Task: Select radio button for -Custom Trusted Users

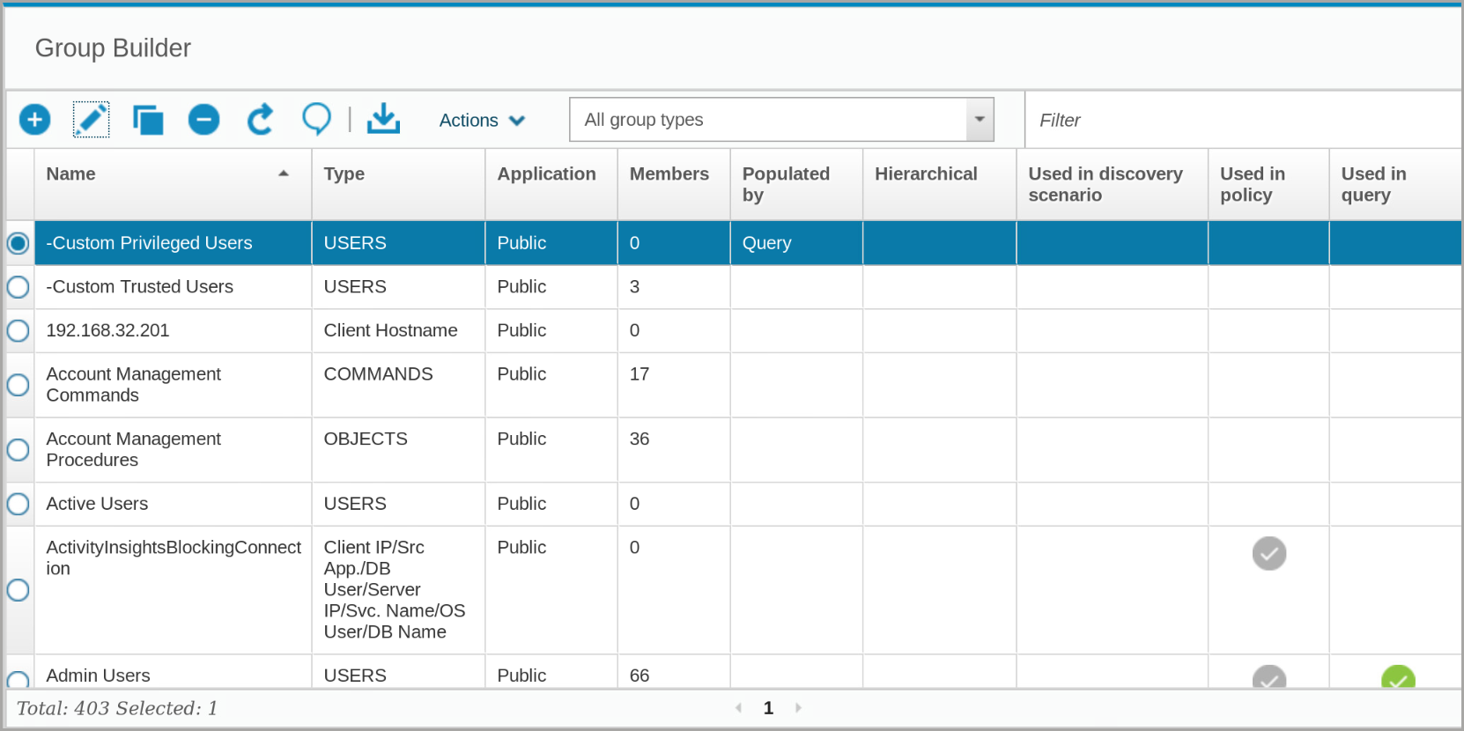Action: click(18, 287)
